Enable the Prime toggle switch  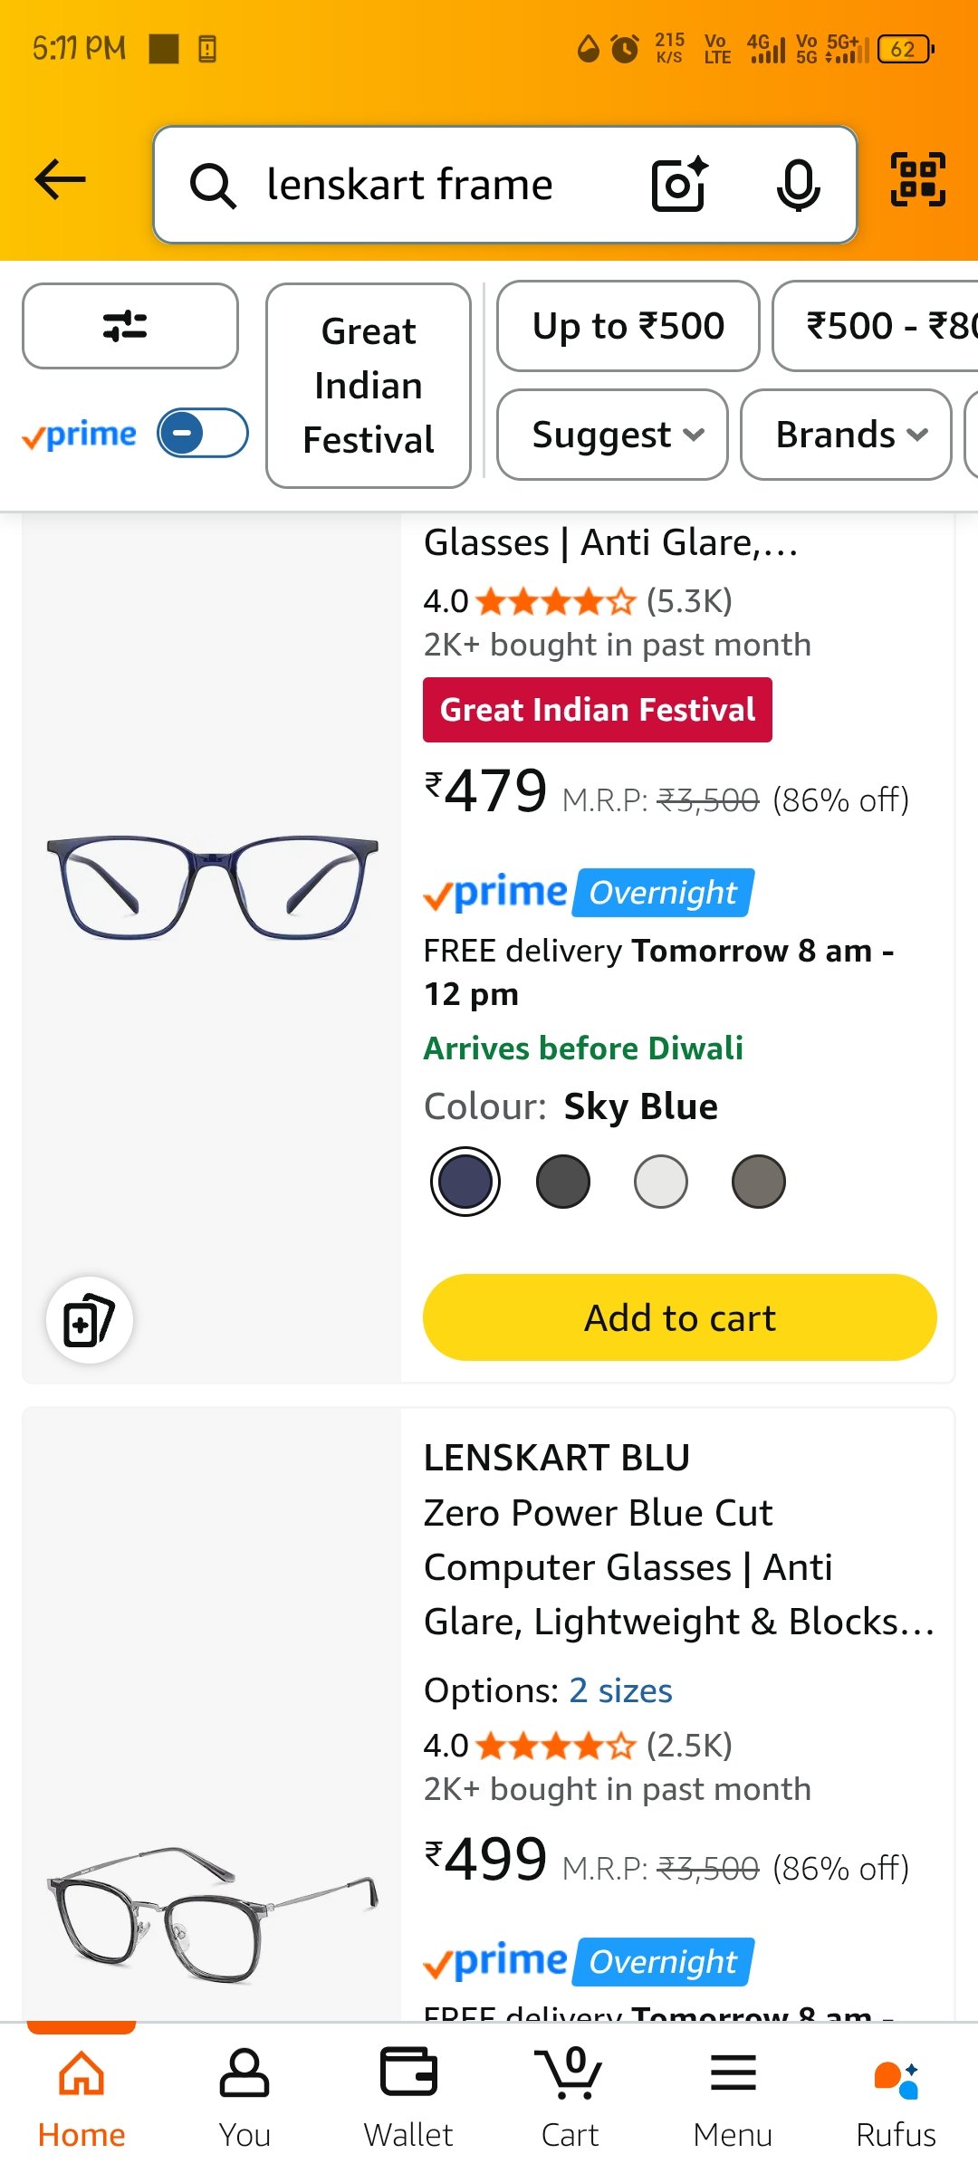tap(202, 433)
